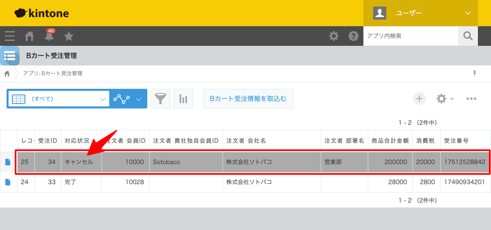This screenshot has height=230, width=491.
Task: Open record details for record 24
Action: click(x=8, y=182)
